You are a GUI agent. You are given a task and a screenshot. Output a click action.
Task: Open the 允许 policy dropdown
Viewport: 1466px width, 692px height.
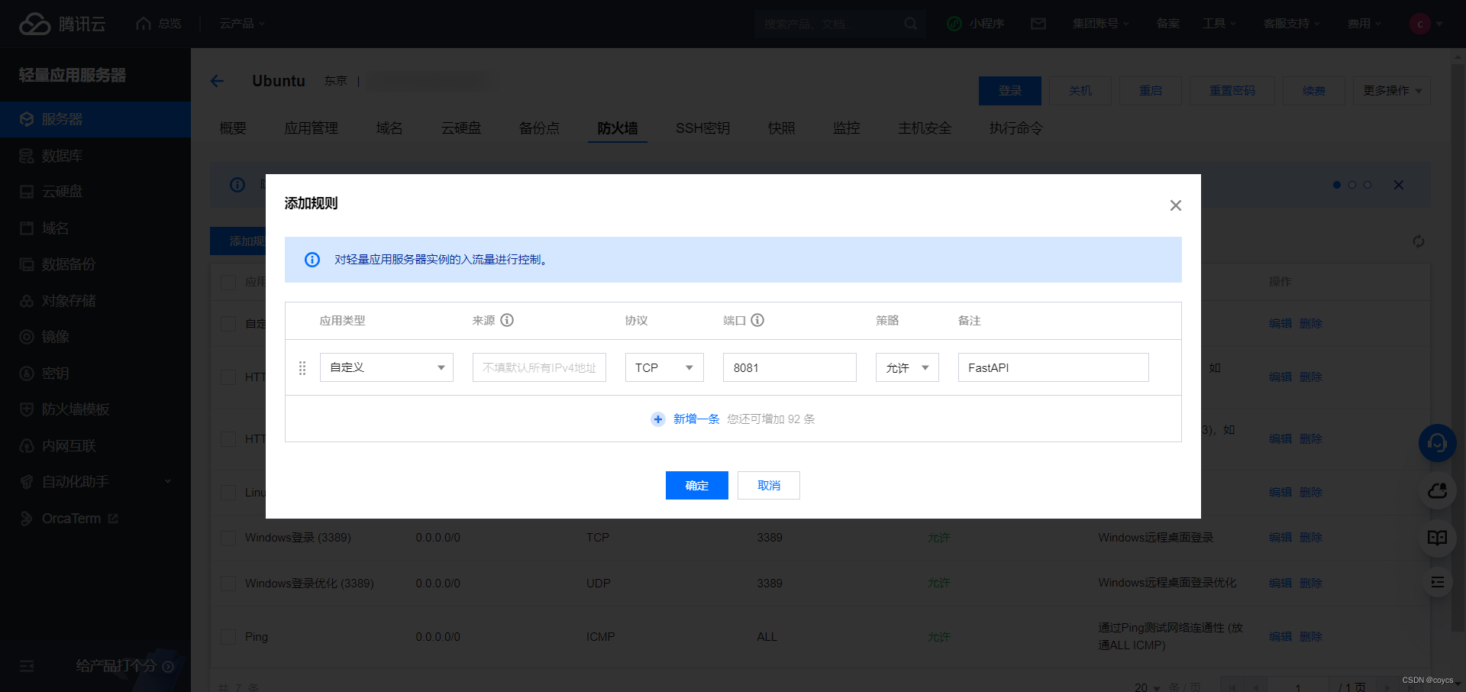(x=907, y=367)
